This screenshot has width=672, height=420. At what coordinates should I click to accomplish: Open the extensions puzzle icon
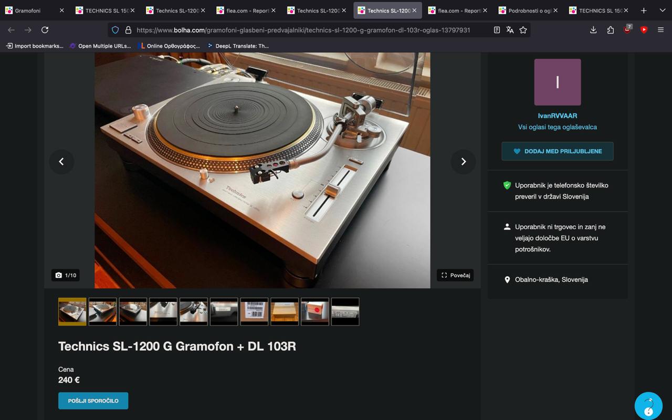pos(610,30)
